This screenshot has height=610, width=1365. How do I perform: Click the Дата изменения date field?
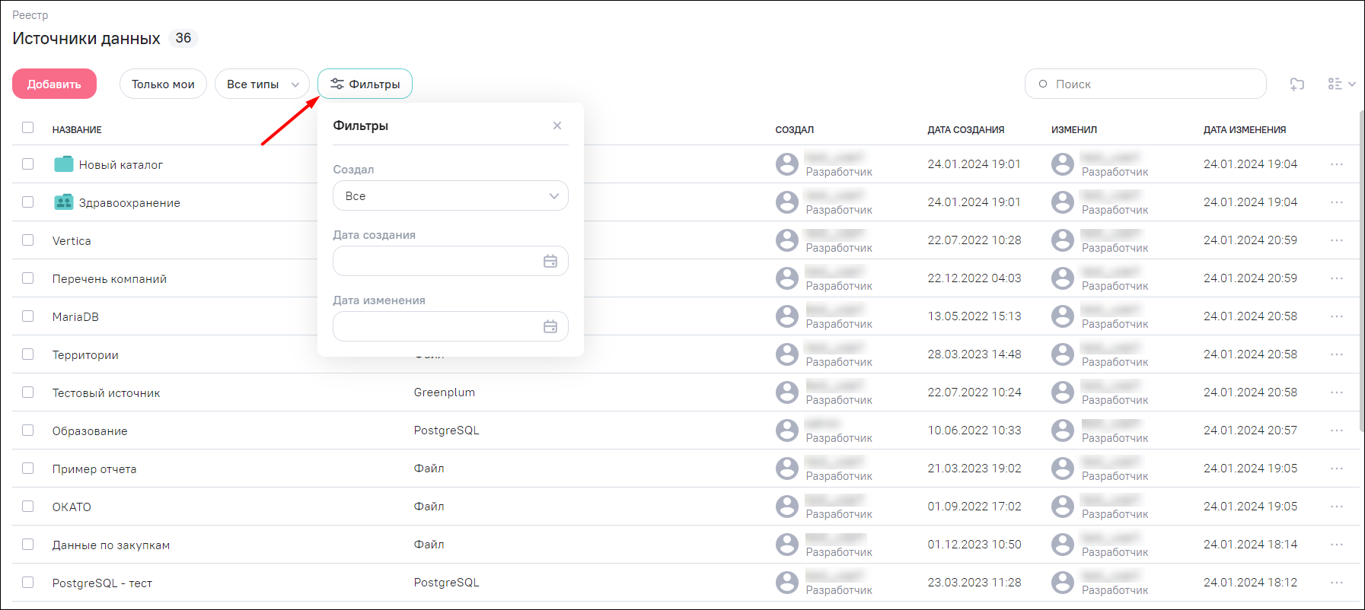[x=451, y=326]
